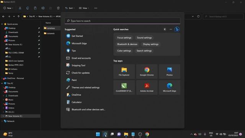Click the Cut icon in Explorer toolbar
The height and width of the screenshot is (138, 245).
click(20, 8)
